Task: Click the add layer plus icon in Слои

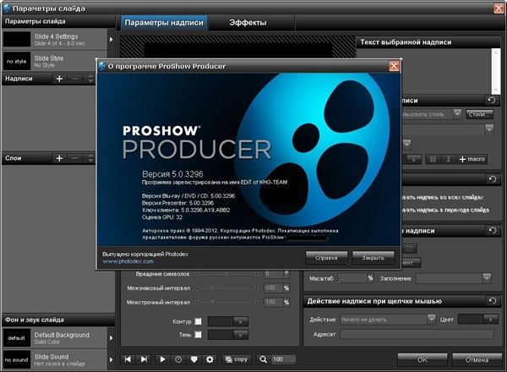Action: (x=59, y=158)
